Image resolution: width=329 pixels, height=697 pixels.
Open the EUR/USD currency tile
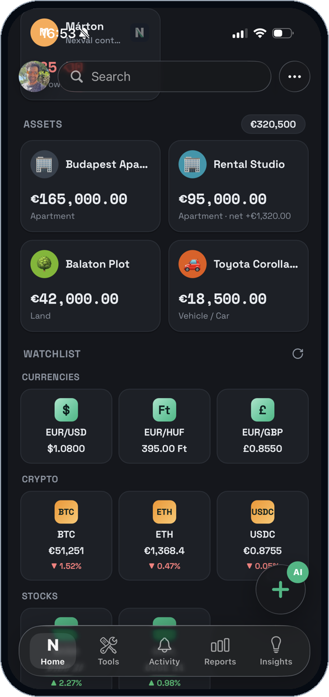tap(66, 426)
